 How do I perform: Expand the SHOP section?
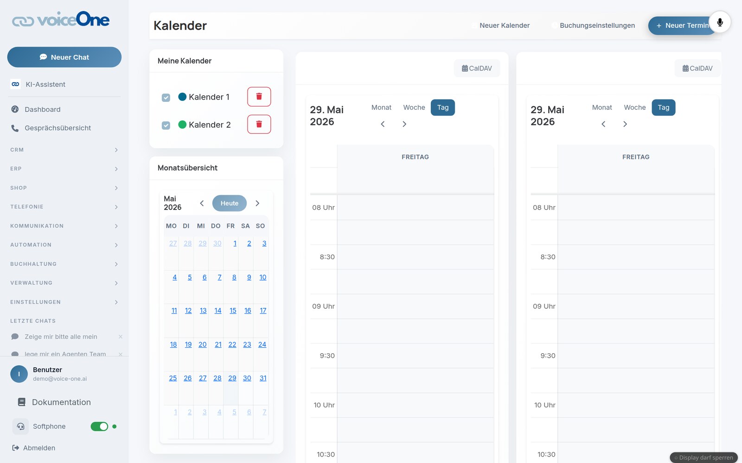(x=64, y=188)
